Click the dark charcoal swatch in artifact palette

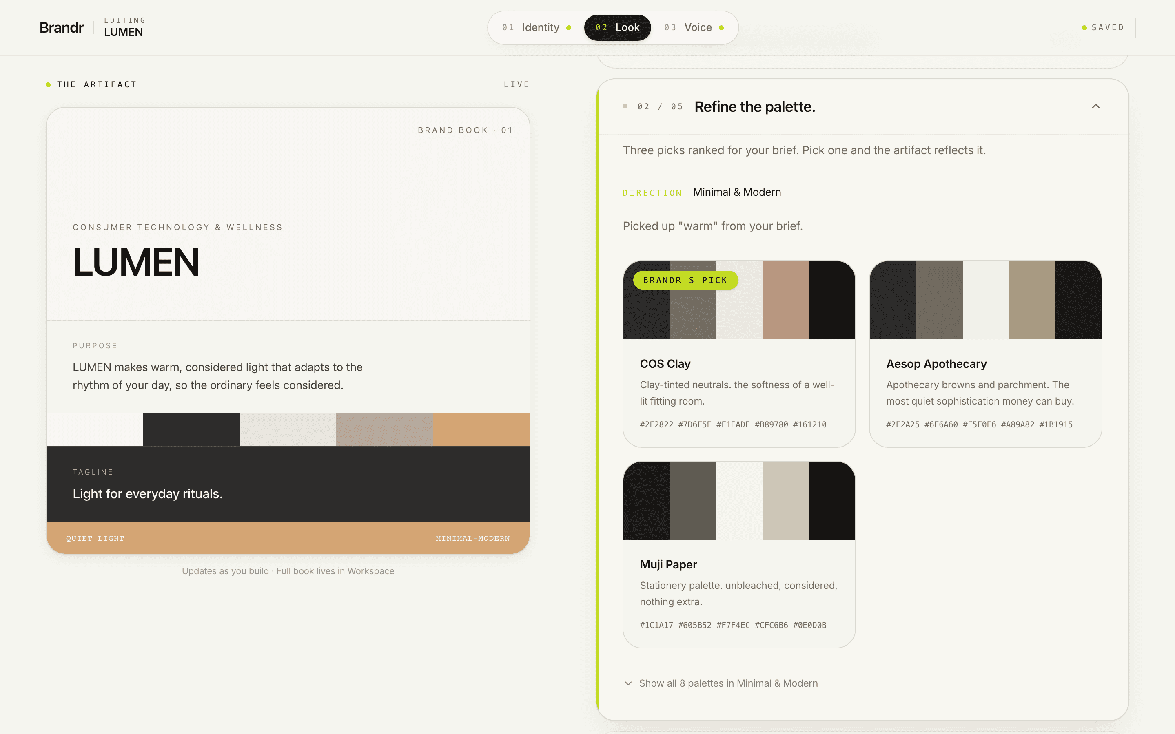[x=191, y=430]
